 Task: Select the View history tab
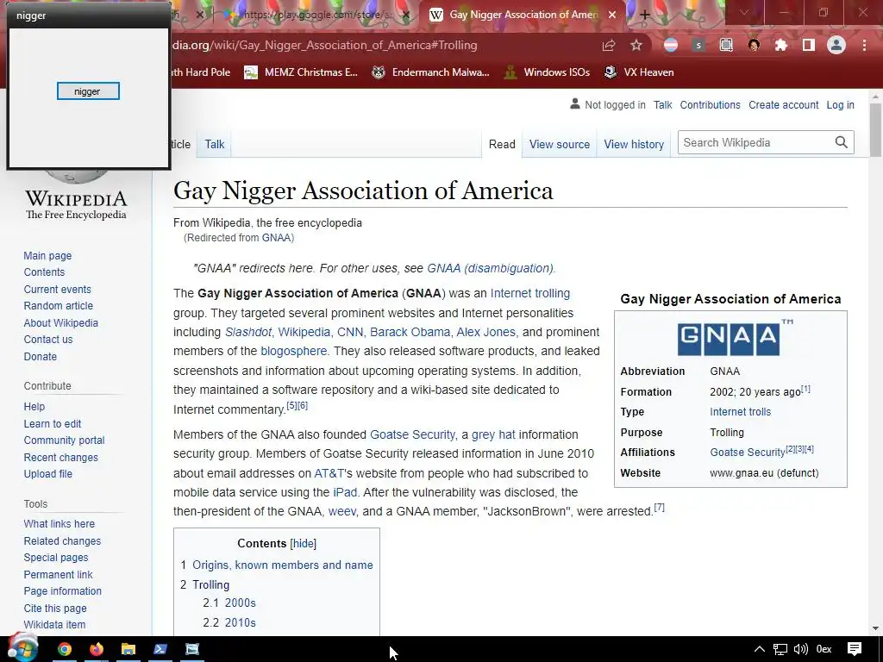pos(634,144)
